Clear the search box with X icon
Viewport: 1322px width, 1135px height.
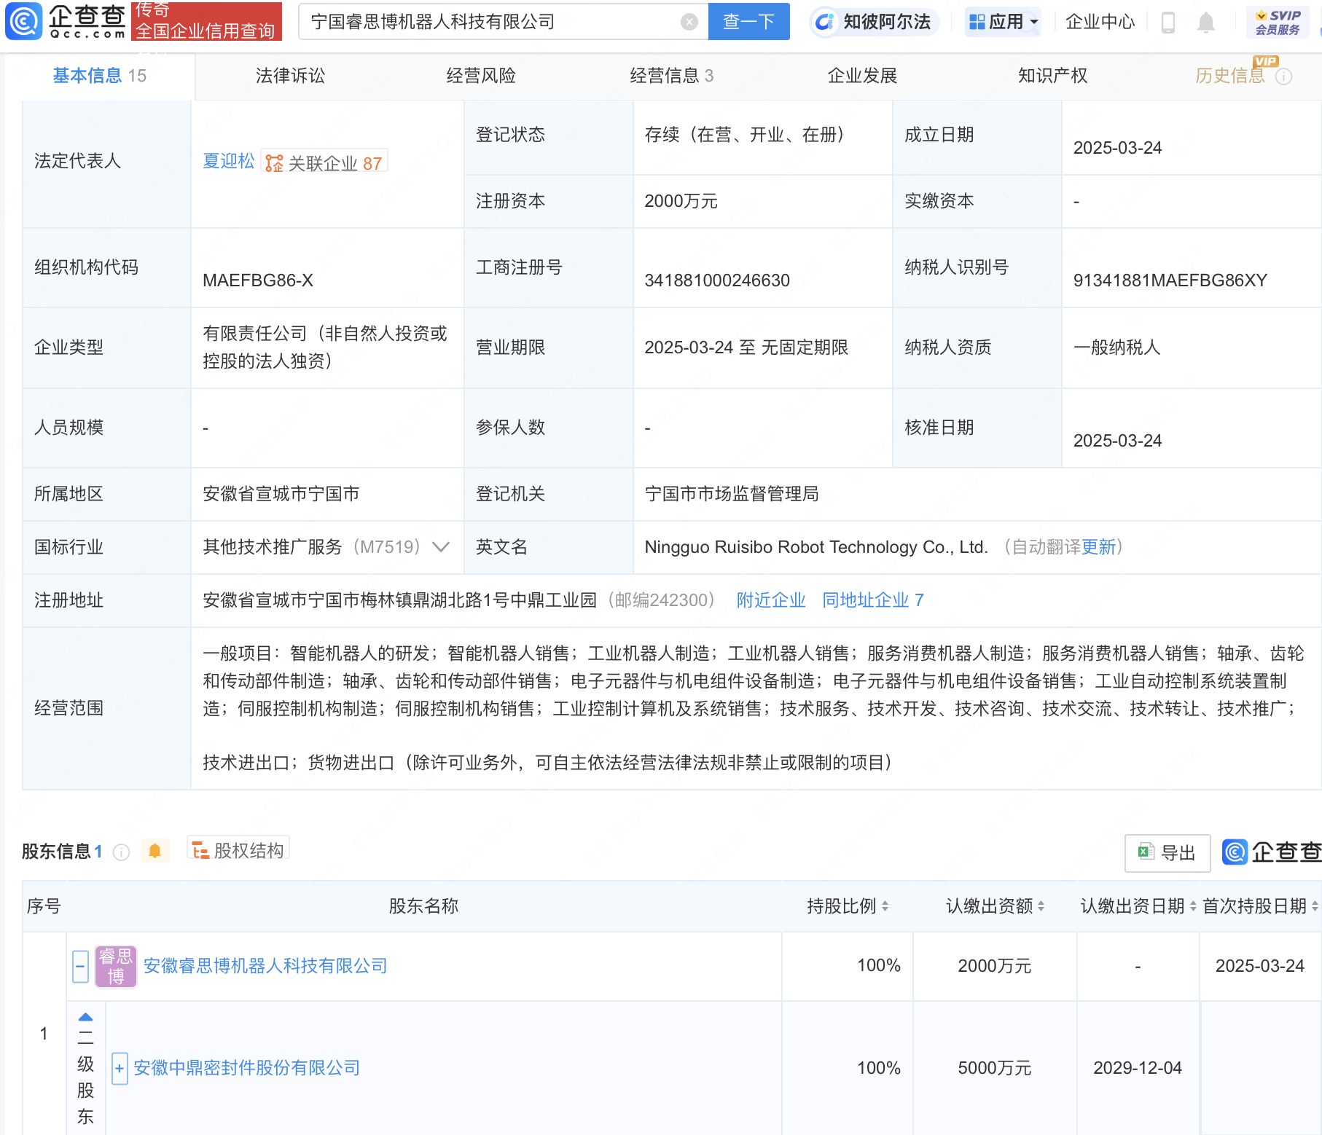point(689,22)
